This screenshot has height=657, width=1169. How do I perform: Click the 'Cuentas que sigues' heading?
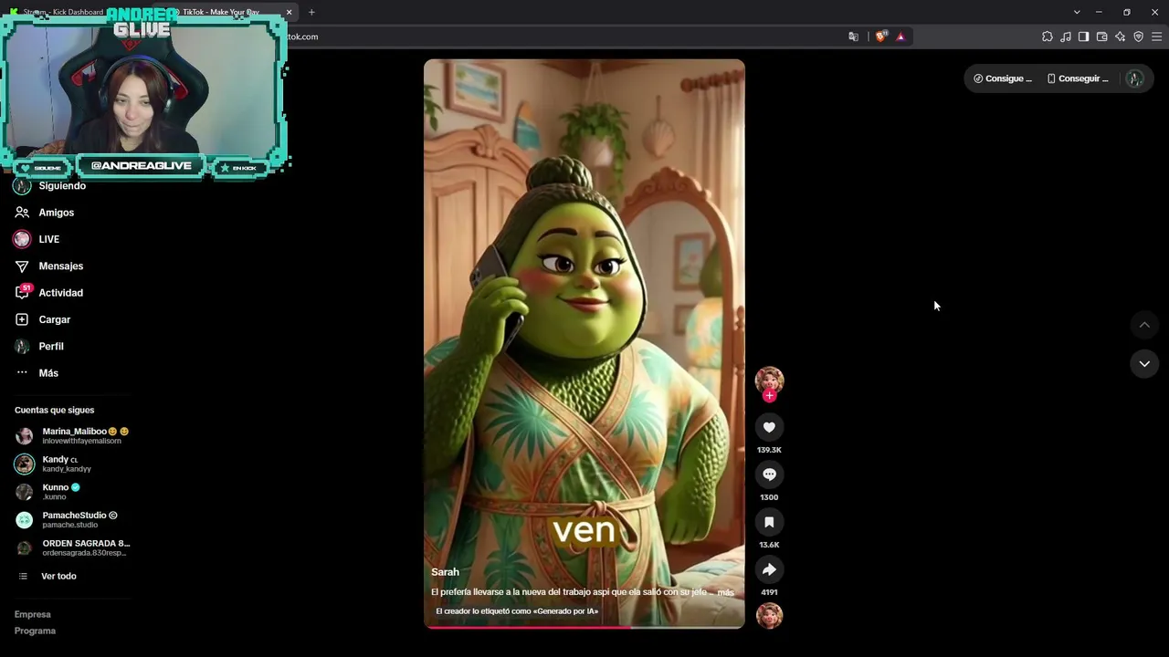[54, 411]
